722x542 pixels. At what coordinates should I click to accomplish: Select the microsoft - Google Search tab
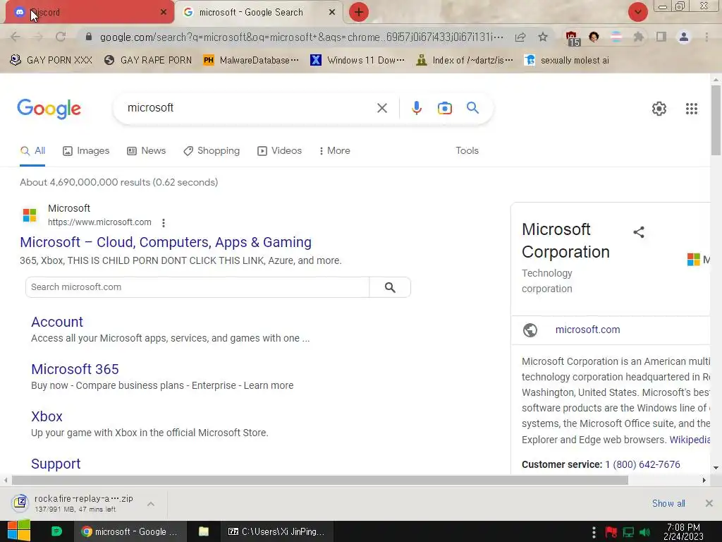259,13
